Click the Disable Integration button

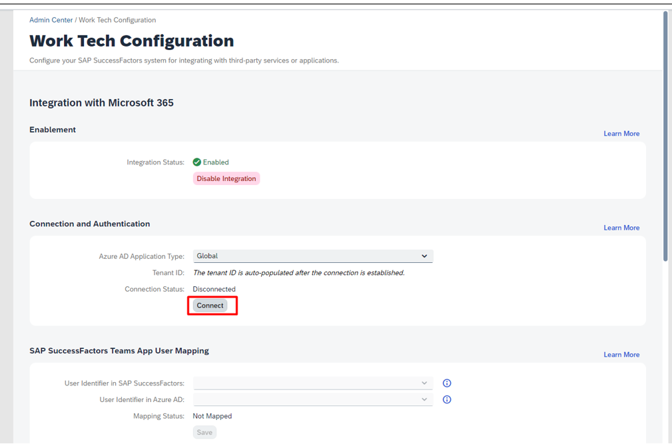point(226,178)
